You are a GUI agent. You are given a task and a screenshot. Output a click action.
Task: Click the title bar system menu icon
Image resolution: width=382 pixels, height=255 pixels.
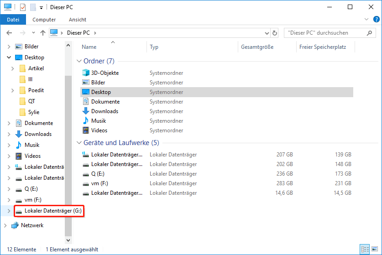[8, 7]
